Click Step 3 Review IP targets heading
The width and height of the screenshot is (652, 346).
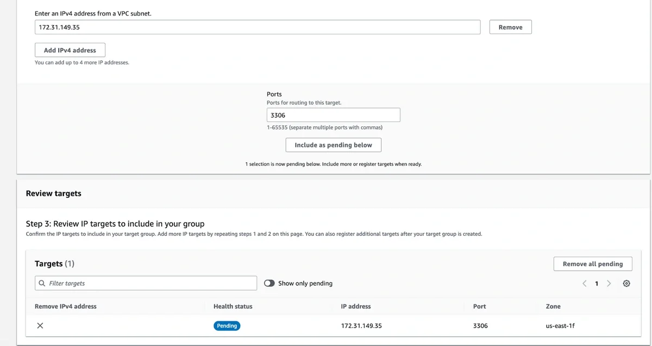coord(115,223)
